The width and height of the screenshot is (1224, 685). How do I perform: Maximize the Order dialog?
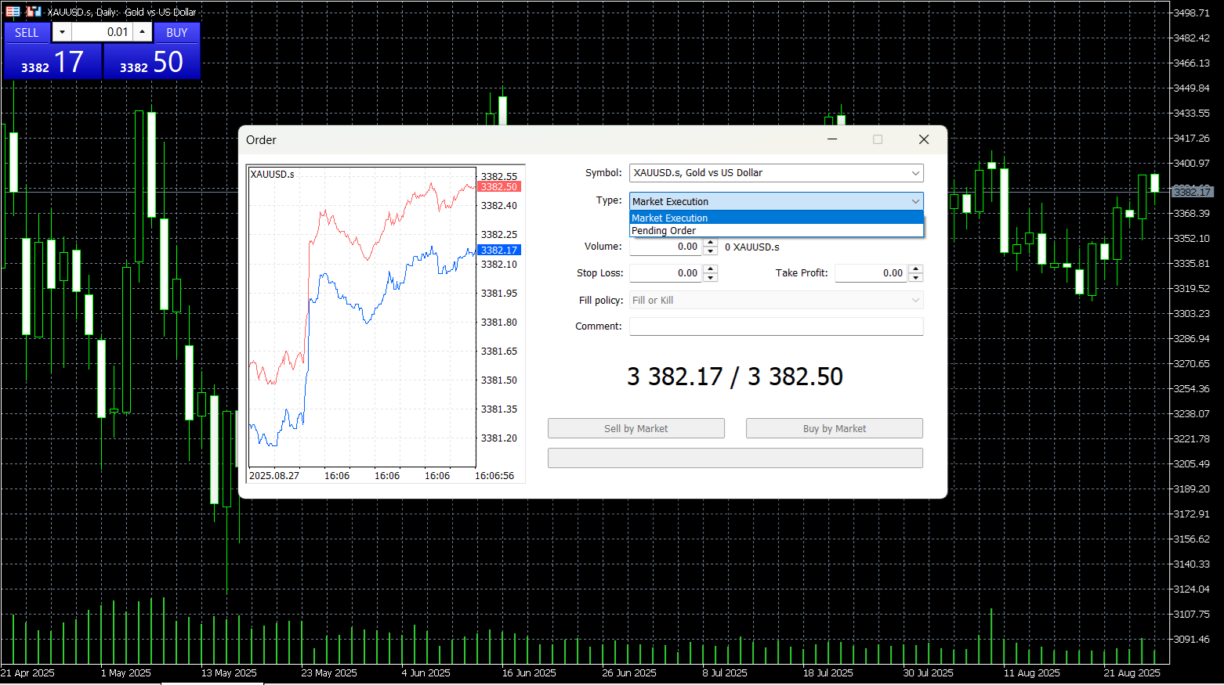point(878,139)
